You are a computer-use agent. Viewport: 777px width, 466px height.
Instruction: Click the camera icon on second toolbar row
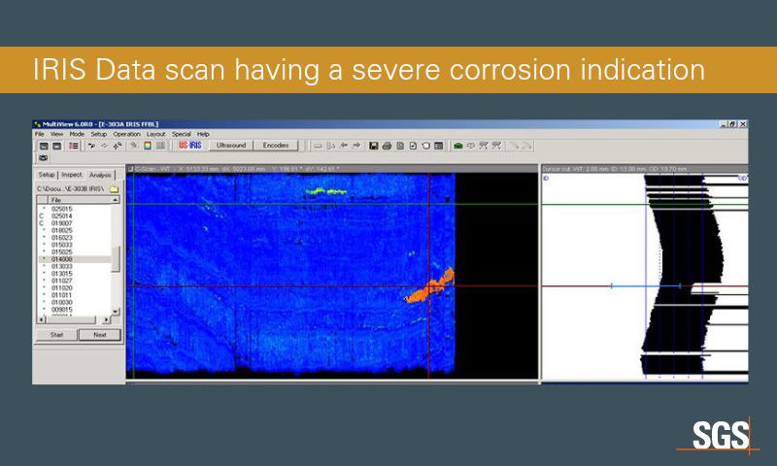click(44, 158)
